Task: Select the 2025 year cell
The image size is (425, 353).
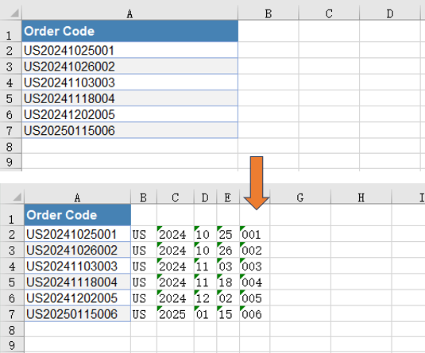Action: [x=176, y=314]
